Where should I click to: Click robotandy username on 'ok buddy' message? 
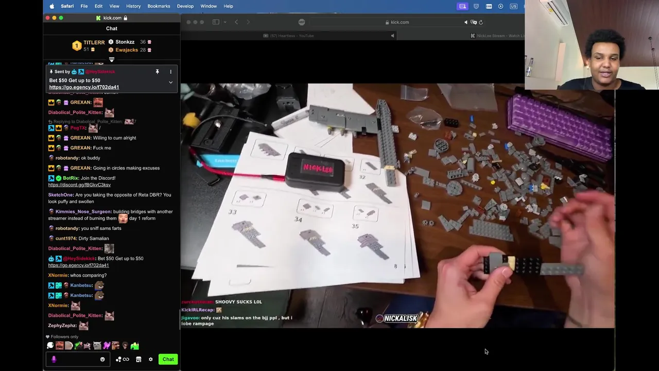67,158
